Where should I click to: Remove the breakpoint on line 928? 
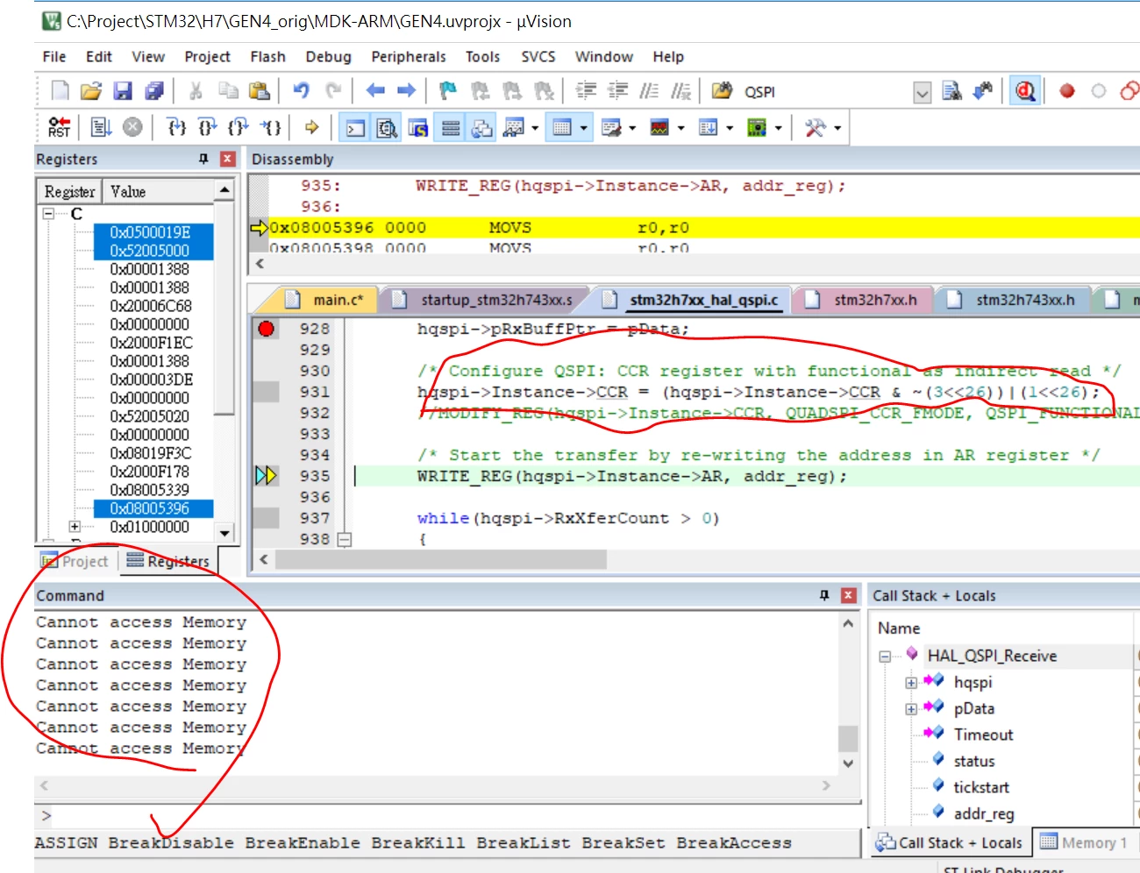tap(267, 329)
